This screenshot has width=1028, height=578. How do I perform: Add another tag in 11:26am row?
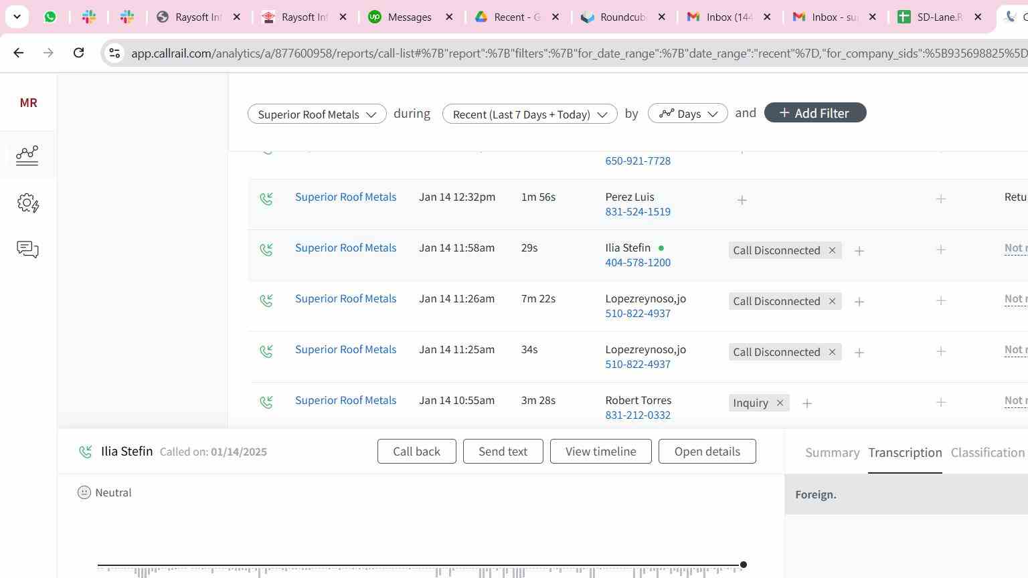click(x=859, y=302)
